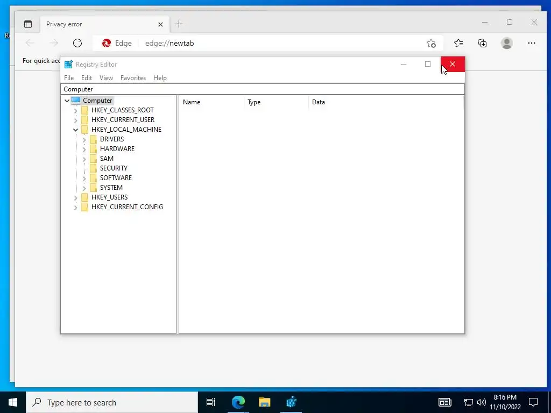Select the HARDWARE key label
This screenshot has width=551, height=413.
pyautogui.click(x=117, y=148)
